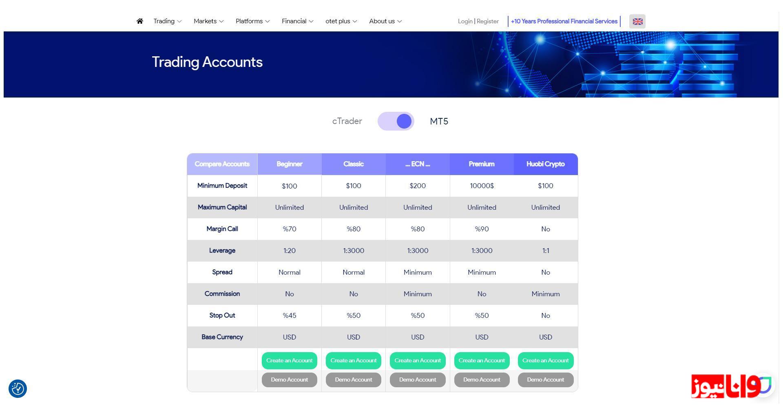Open Demo Account for Huobi Crypto

546,380
